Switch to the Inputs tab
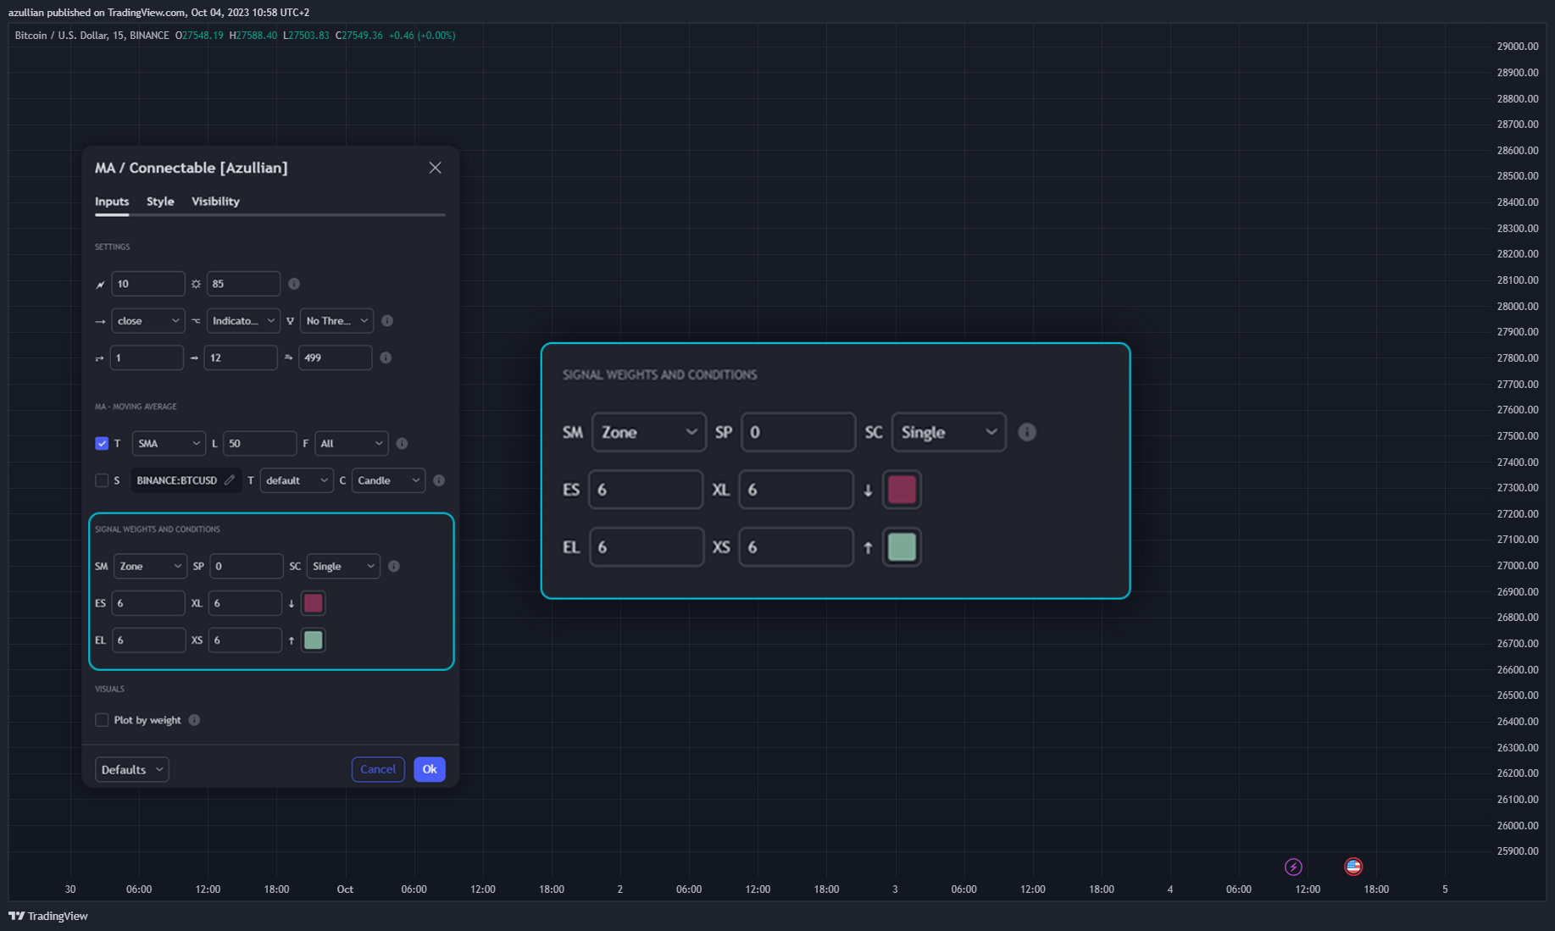This screenshot has height=931, width=1555. [x=112, y=202]
